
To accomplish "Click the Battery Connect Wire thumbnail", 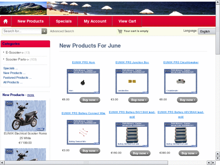I will click(x=83, y=132).
